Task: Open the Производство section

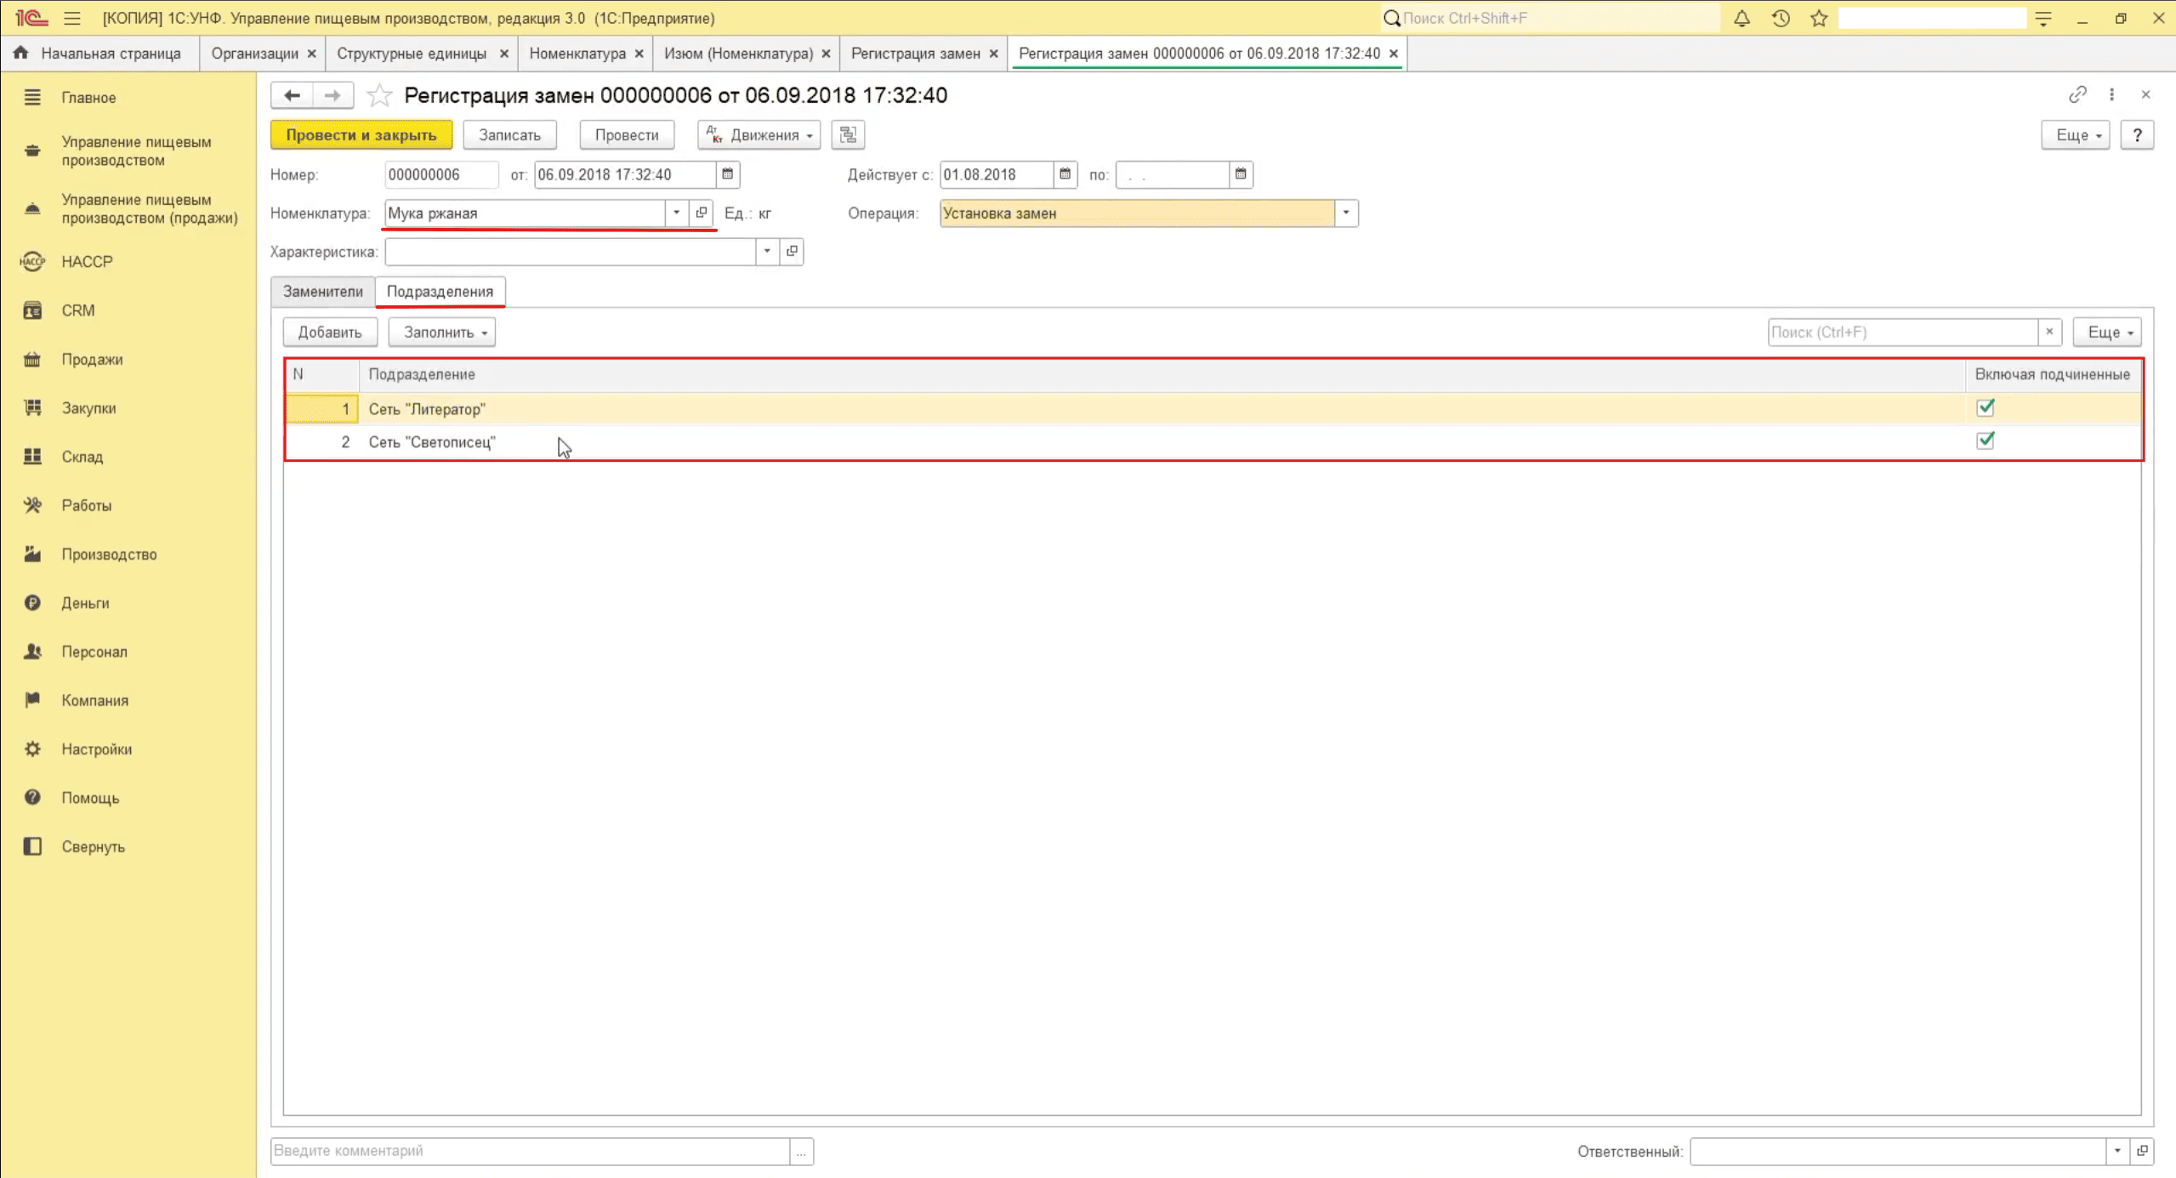Action: pos(109,555)
